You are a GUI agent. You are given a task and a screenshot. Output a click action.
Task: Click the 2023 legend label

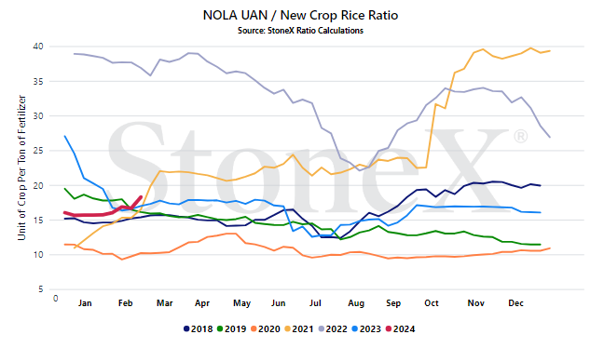(x=370, y=329)
